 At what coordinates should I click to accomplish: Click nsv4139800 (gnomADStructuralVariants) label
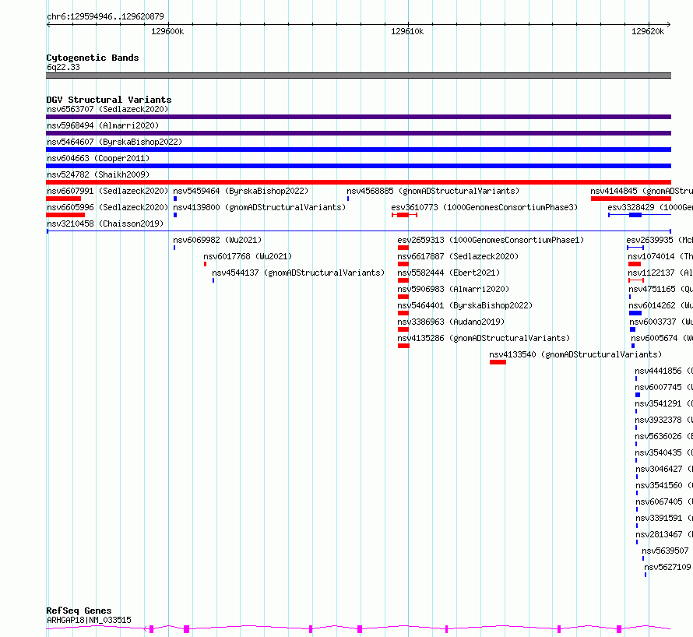[259, 207]
